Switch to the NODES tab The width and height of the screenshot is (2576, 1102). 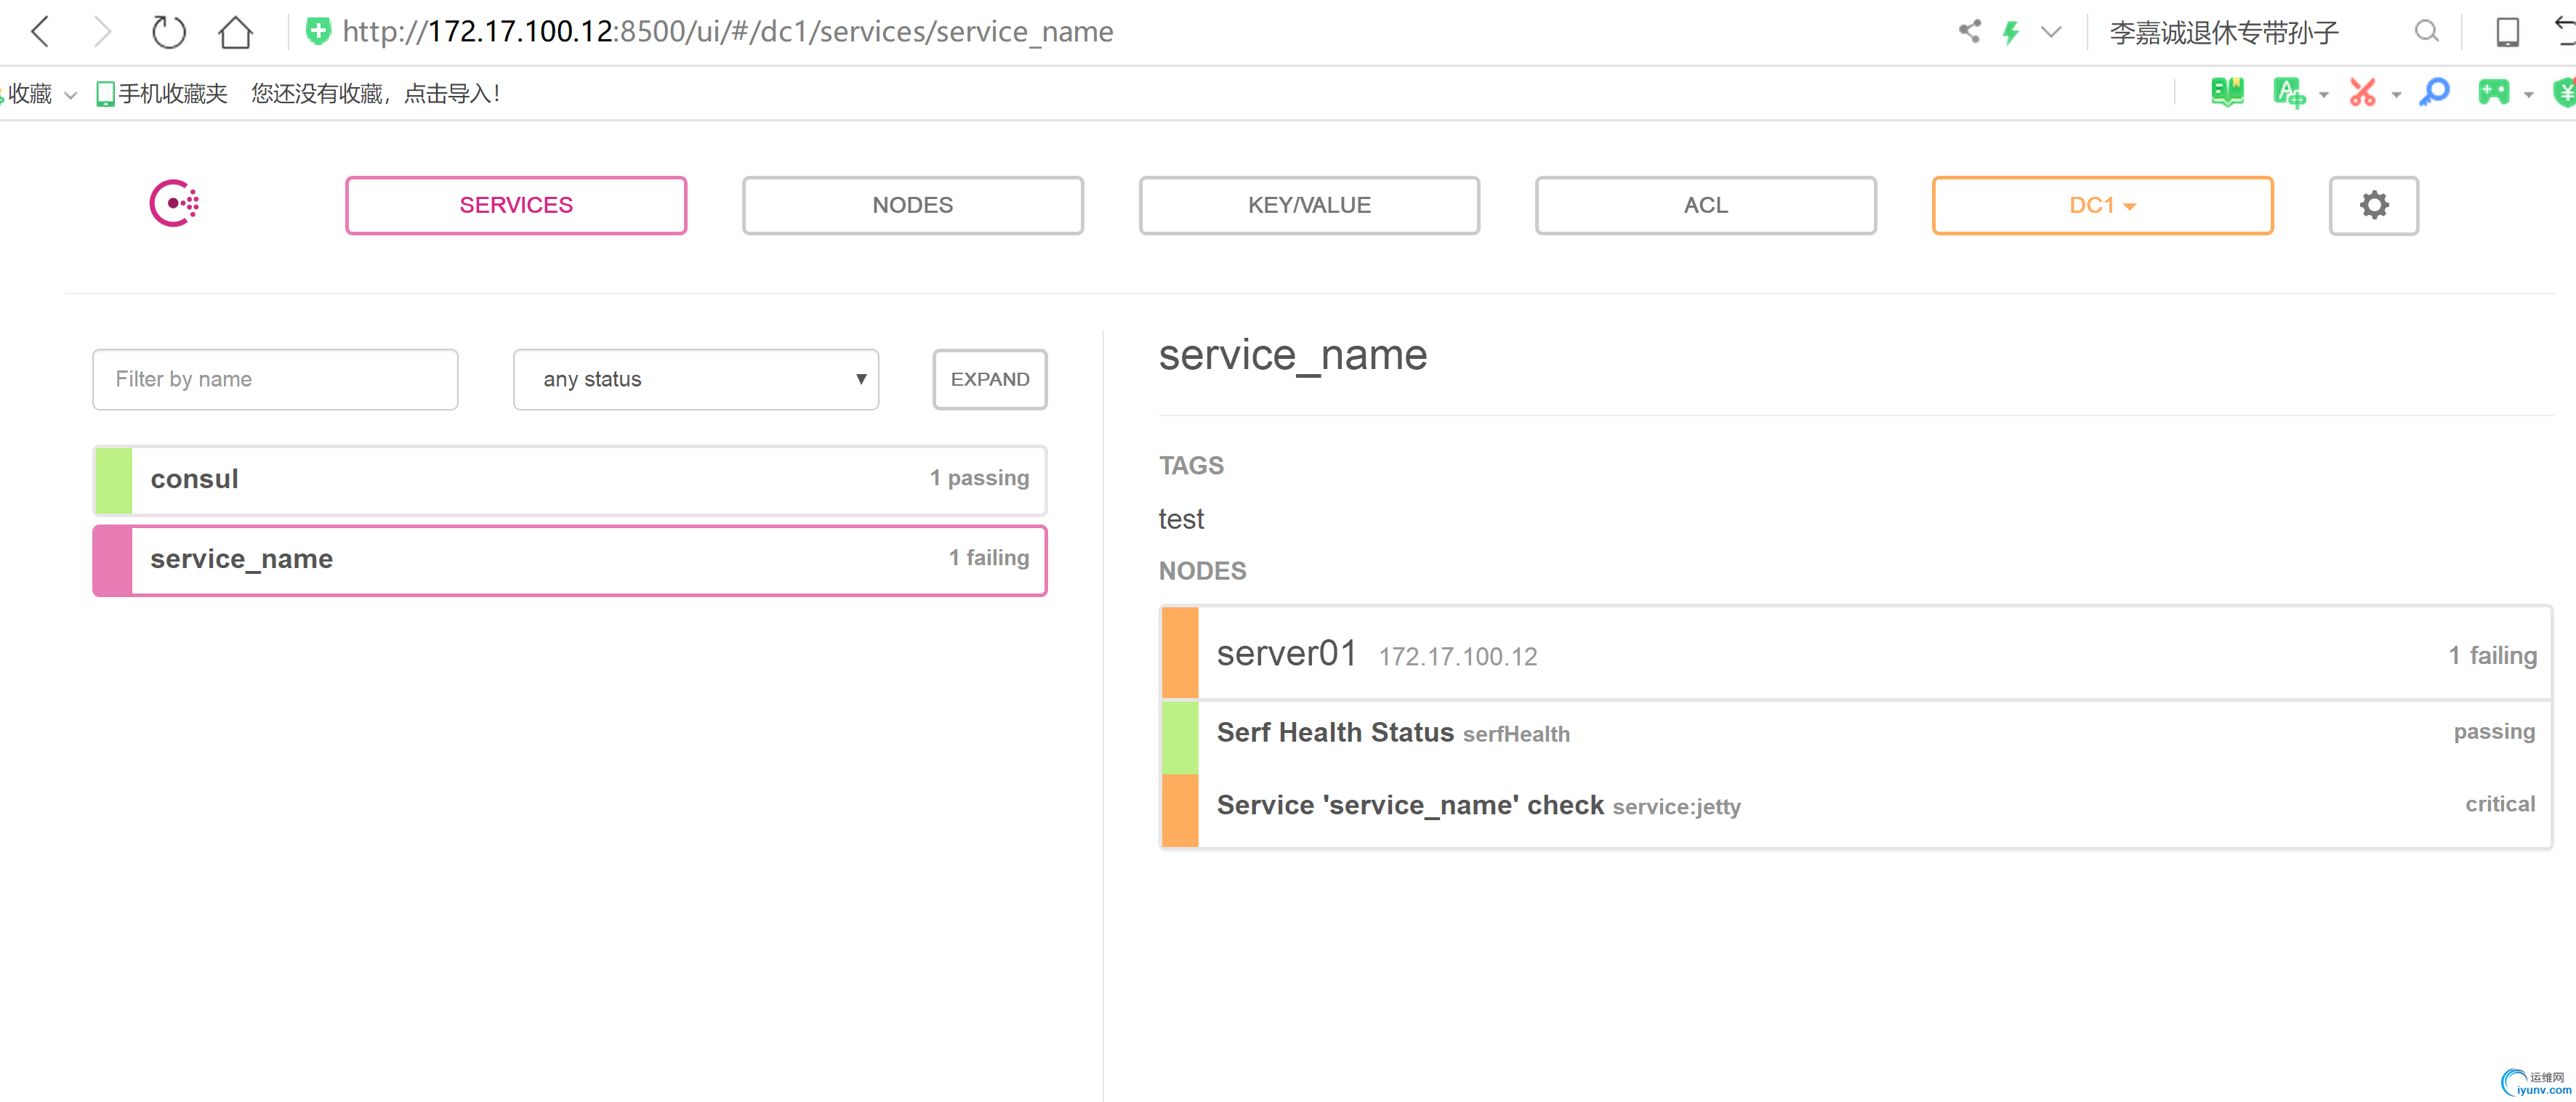click(912, 206)
